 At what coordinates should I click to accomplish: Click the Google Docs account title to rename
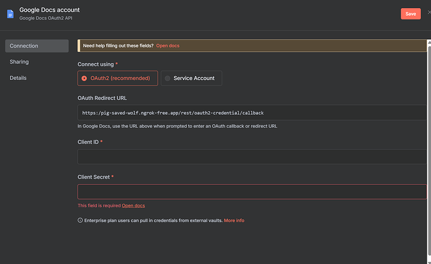pos(50,10)
